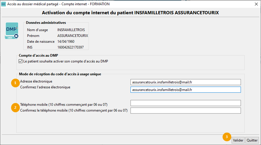The height and width of the screenshot is (145, 261).
Task: Click the orange number 2 badge
Action: (15, 108)
